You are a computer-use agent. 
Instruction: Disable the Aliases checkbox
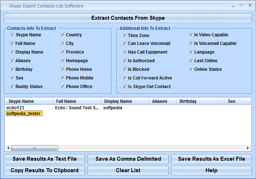click(x=12, y=60)
